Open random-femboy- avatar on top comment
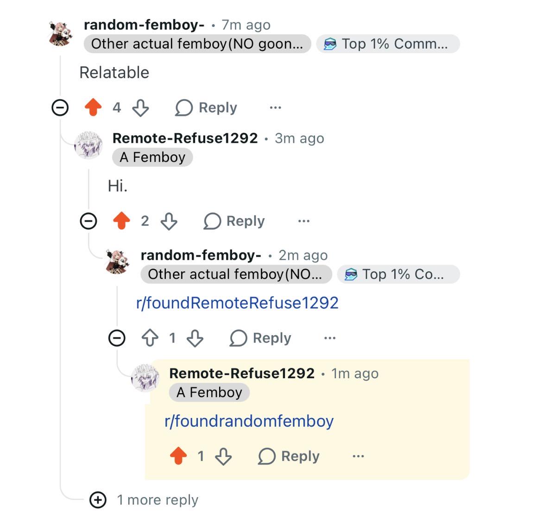The image size is (542, 517). click(x=61, y=33)
